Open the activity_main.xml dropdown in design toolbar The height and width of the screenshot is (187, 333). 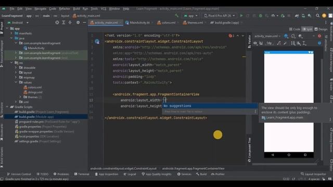click(x=267, y=36)
